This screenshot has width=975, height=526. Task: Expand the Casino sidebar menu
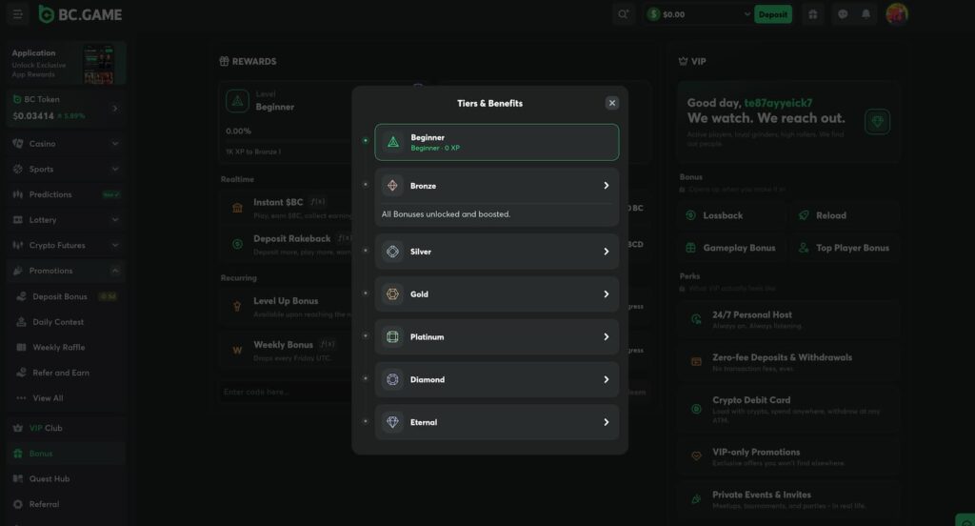(x=66, y=144)
